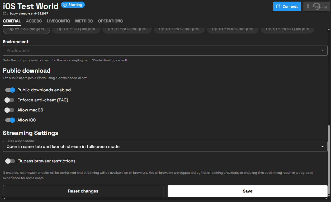The image size is (331, 202).
Task: Click the external-link icon on Connect
Action: (278, 7)
